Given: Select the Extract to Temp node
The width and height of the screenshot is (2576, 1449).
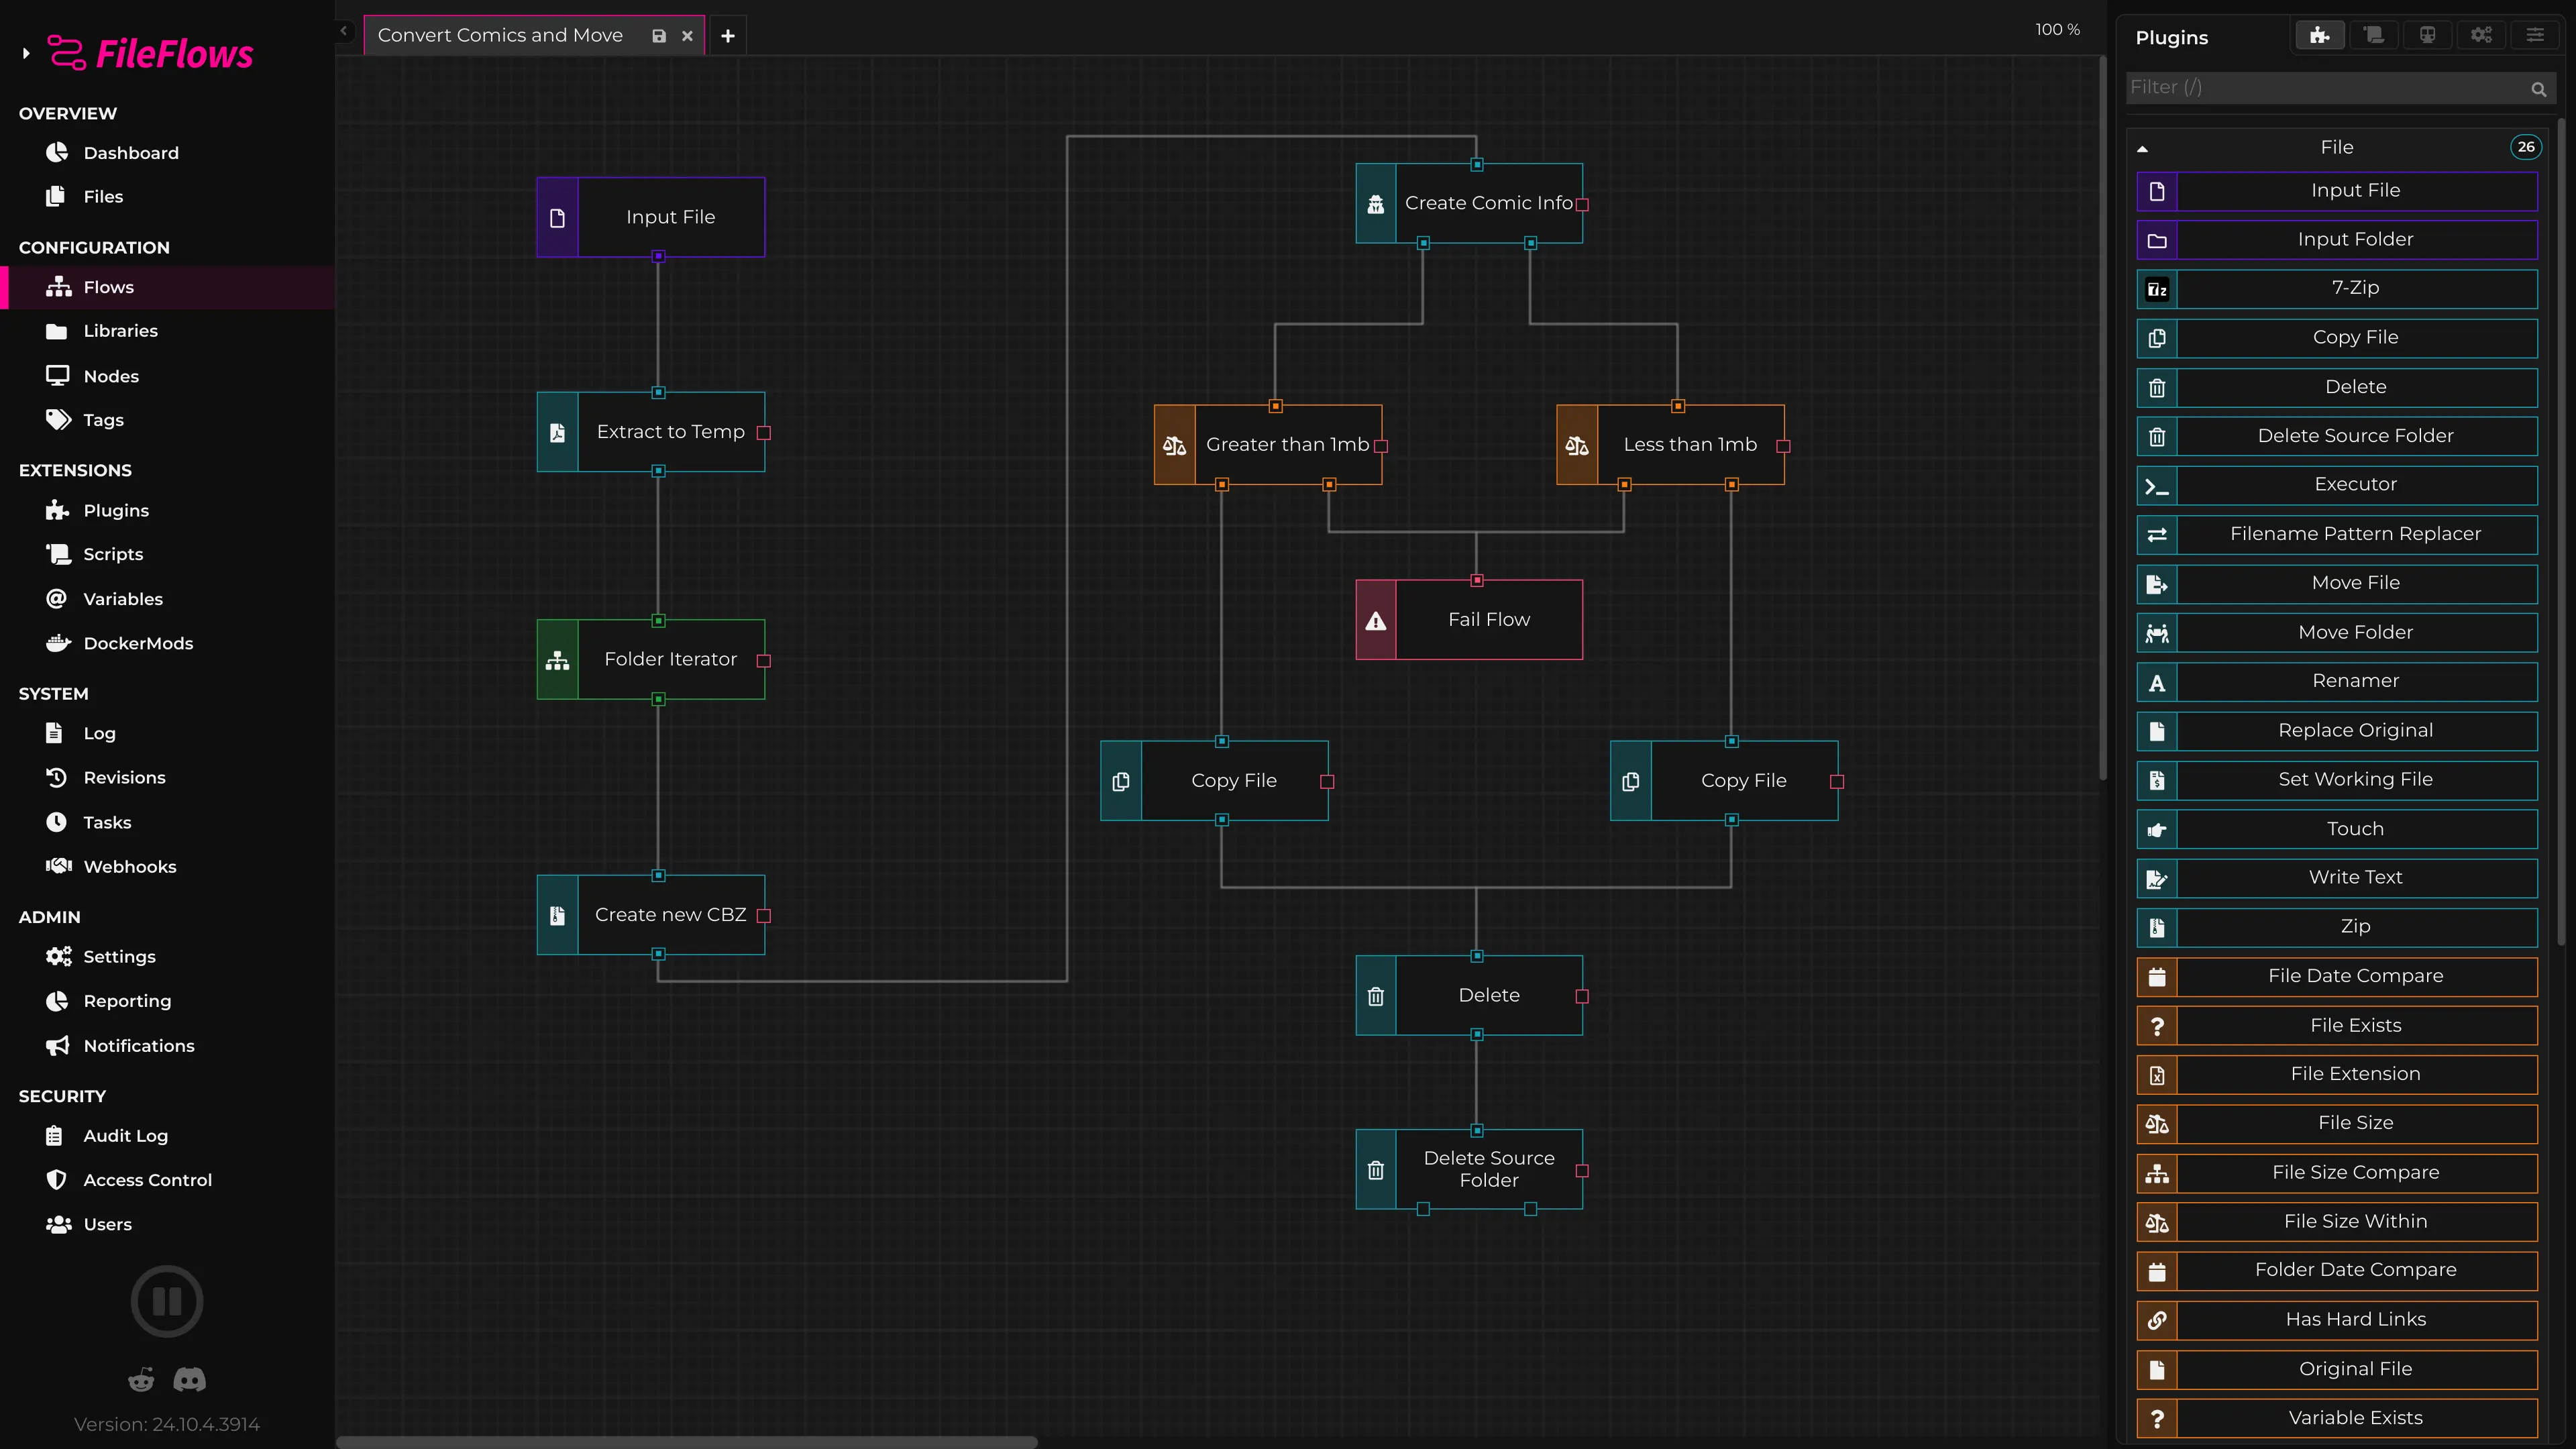Looking at the screenshot, I should [651, 432].
